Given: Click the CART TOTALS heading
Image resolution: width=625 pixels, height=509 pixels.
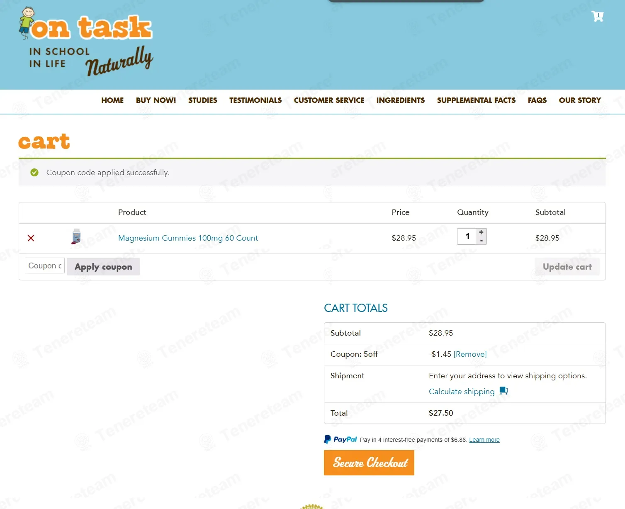Looking at the screenshot, I should 356,308.
